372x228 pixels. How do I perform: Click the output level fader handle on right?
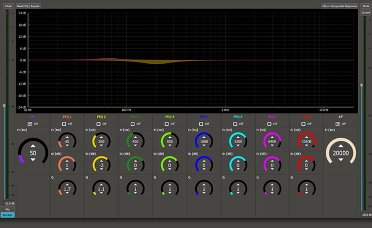(x=361, y=85)
